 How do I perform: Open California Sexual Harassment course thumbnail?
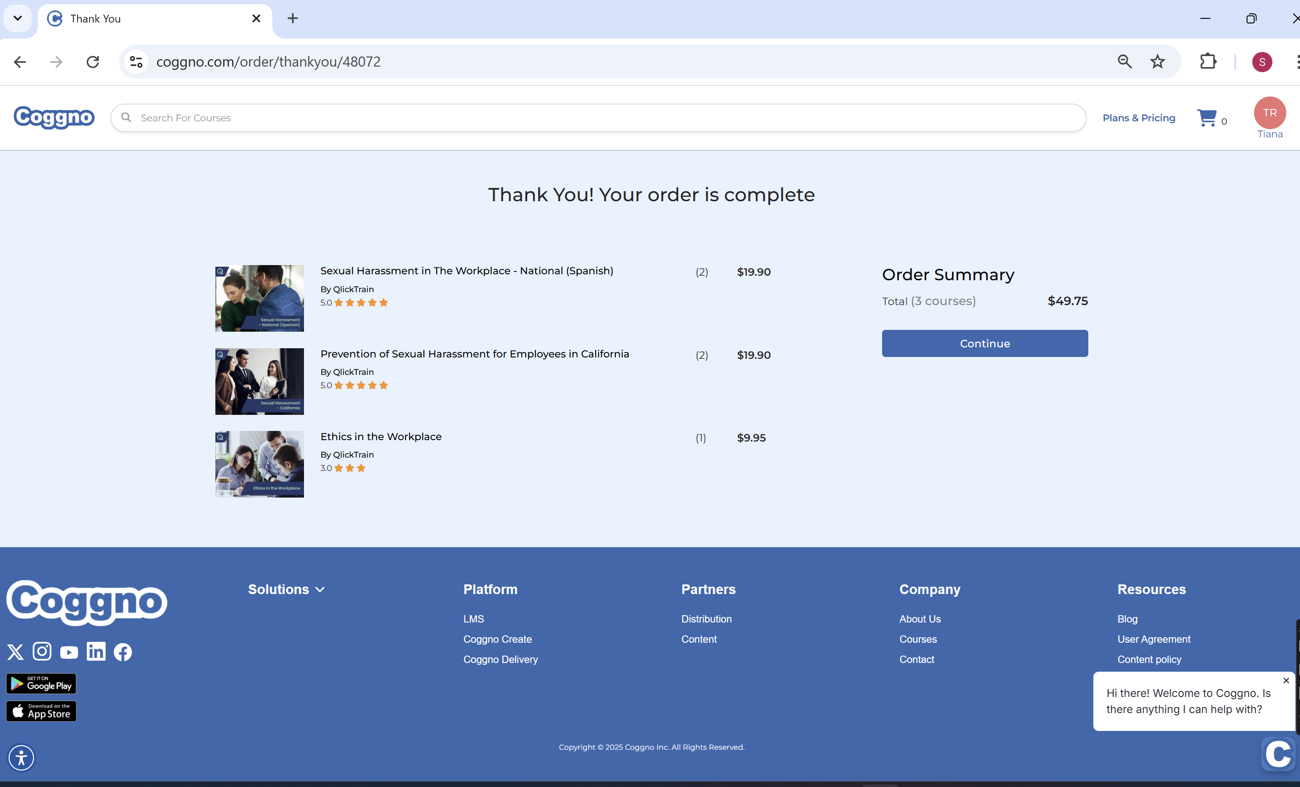[x=259, y=381]
